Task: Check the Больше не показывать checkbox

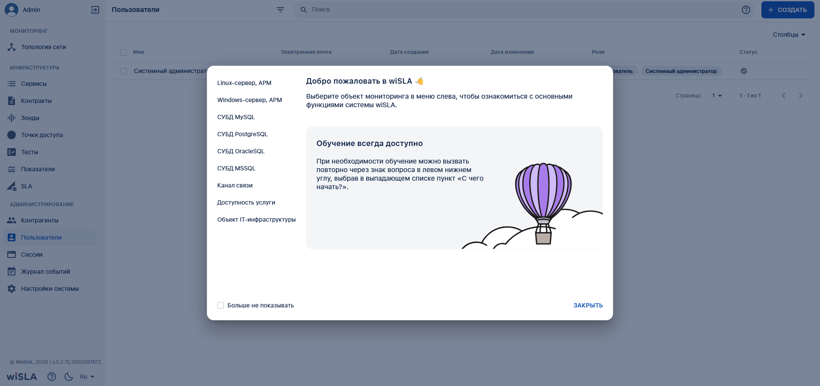Action: coord(221,305)
